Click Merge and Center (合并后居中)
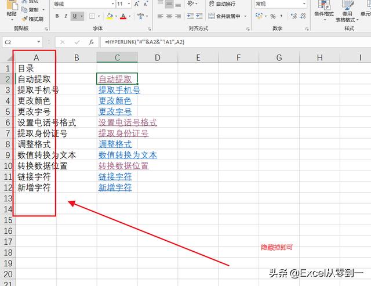The height and width of the screenshot is (286, 371). 224,16
